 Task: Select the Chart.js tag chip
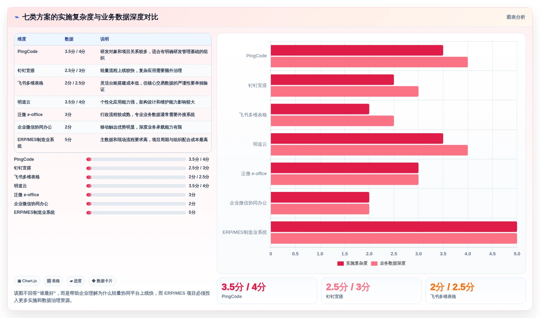[27, 281]
